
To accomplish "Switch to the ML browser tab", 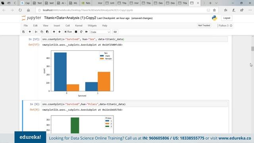I will [73, 3].
